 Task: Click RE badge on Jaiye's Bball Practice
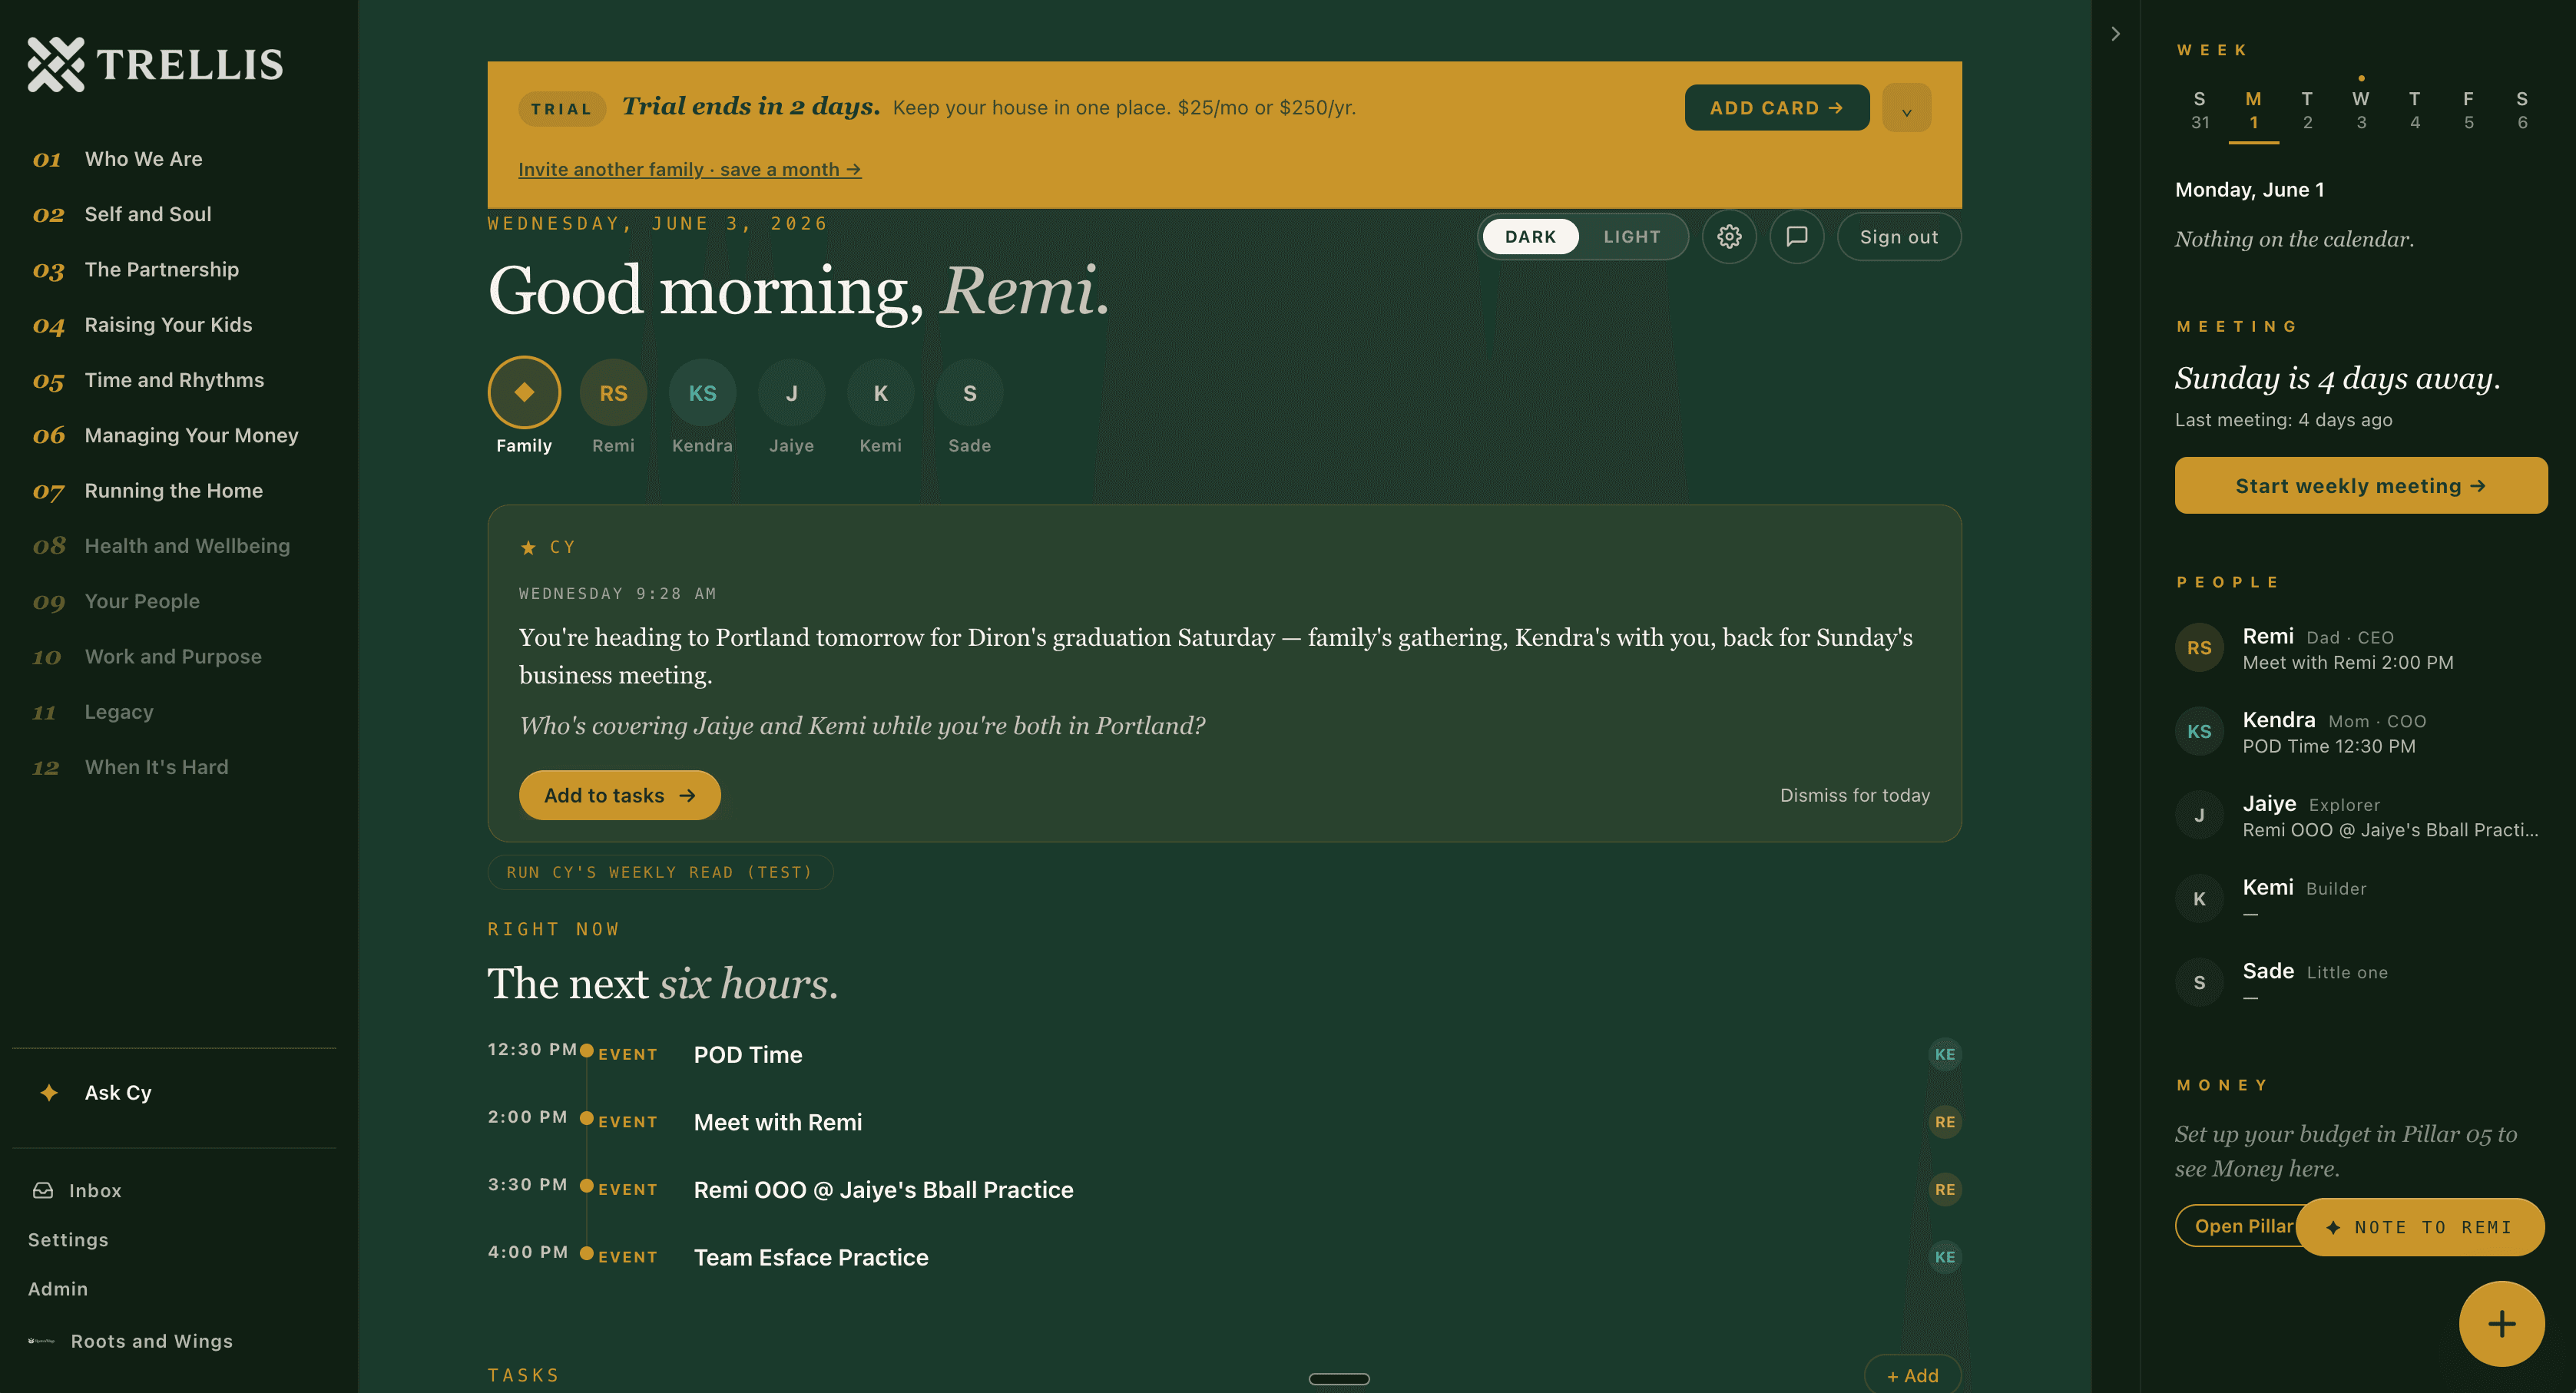coord(1944,1189)
